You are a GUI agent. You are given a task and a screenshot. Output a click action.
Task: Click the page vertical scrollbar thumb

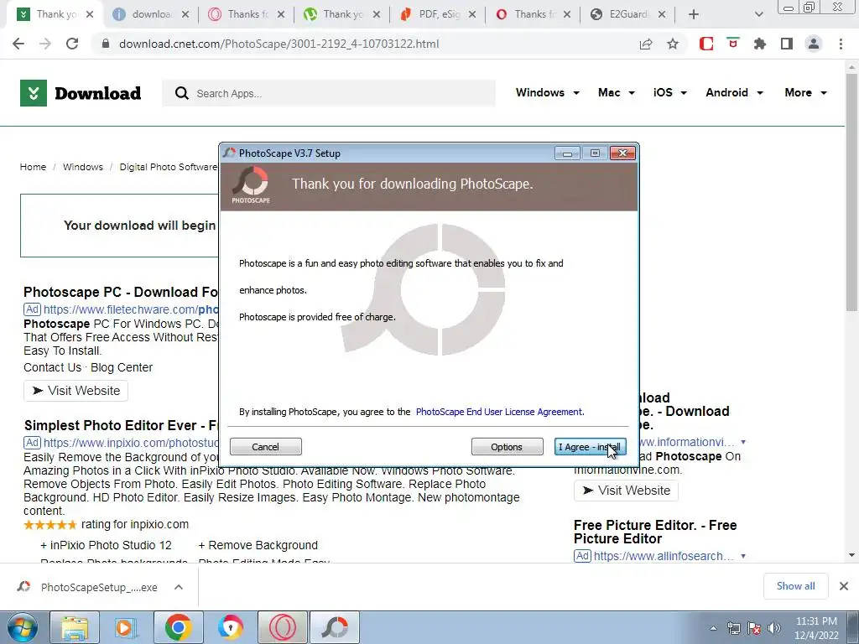coord(851,192)
